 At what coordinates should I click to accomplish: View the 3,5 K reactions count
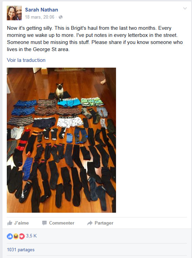click(31, 236)
